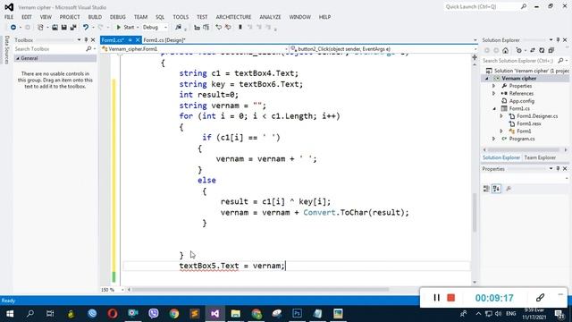Open the Opera browser from the taskbar
572x322 pixels.
point(113,314)
